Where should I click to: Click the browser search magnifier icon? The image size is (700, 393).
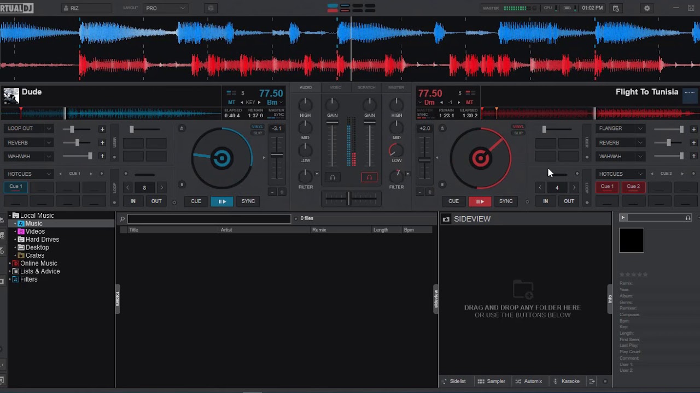(x=122, y=219)
